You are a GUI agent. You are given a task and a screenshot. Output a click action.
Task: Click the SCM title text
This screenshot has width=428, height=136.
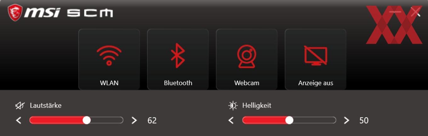90,13
